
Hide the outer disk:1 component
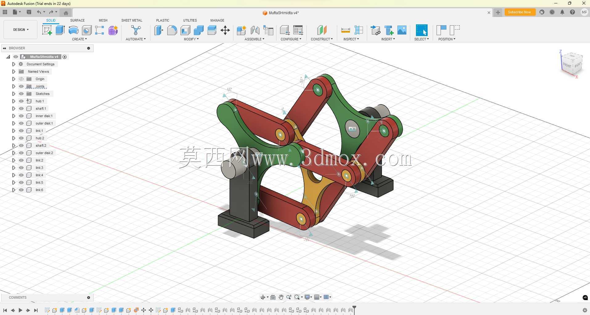pyautogui.click(x=21, y=123)
